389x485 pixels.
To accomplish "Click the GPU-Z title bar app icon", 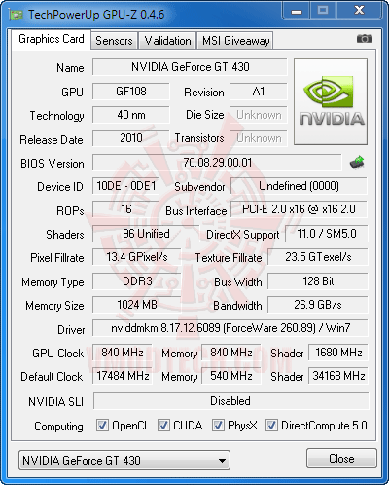I will (x=17, y=15).
